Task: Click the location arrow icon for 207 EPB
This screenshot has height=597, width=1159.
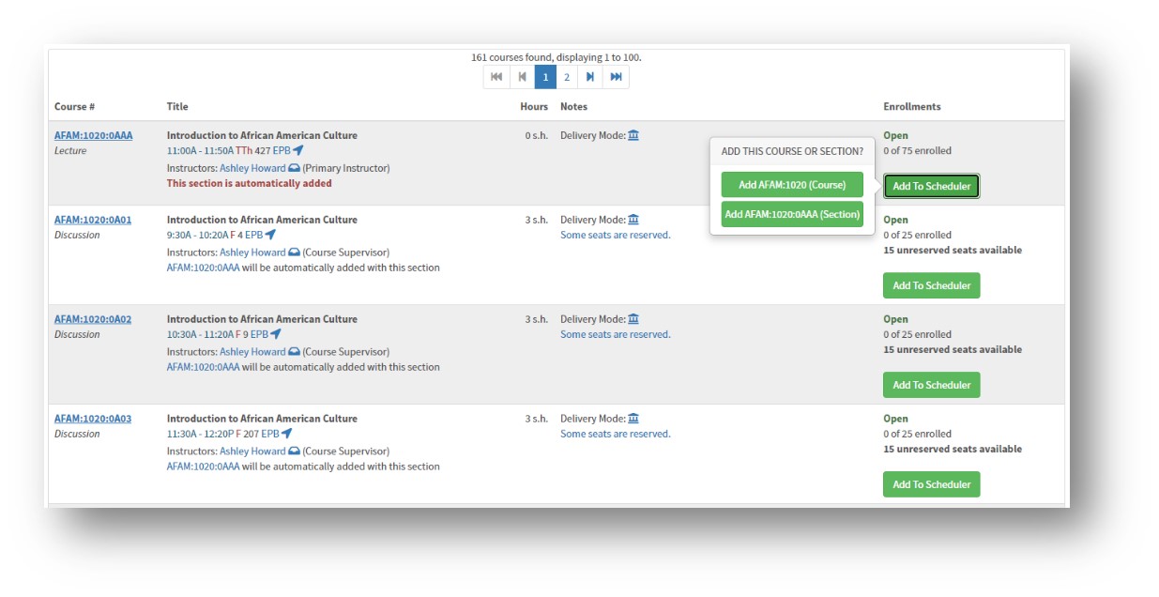Action: point(287,434)
